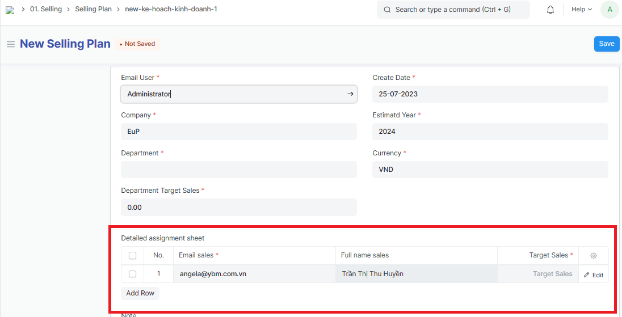Viewport: 622px width, 317px height.
Task: Click the Department input field
Action: 238,170
